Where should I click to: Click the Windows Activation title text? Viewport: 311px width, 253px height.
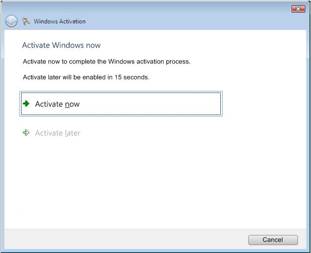click(x=59, y=21)
